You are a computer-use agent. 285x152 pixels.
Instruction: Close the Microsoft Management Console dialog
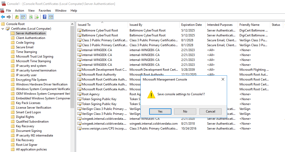(x=223, y=79)
